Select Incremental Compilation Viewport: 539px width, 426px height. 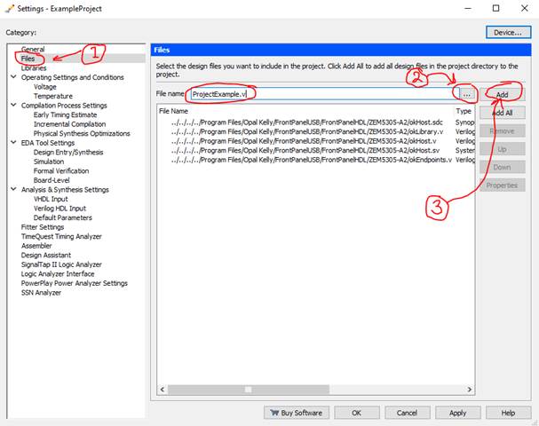click(x=69, y=124)
